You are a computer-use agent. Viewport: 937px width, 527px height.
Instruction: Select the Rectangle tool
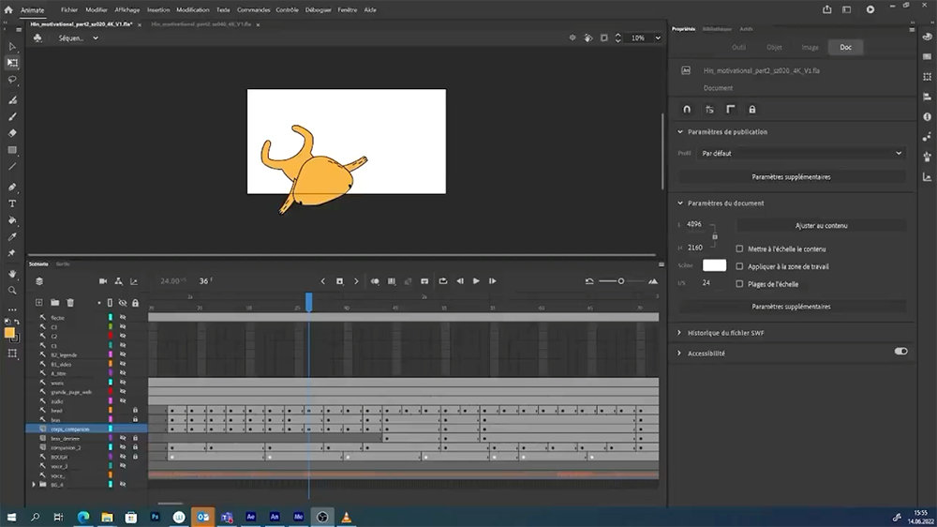[x=12, y=150]
